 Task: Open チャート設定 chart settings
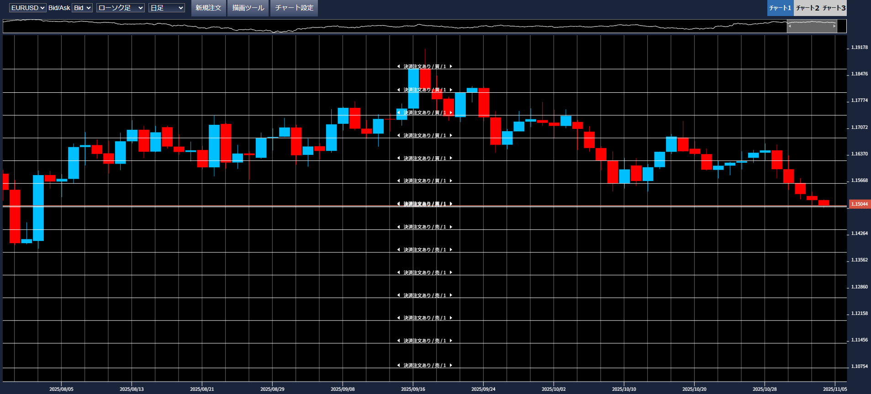pos(294,8)
